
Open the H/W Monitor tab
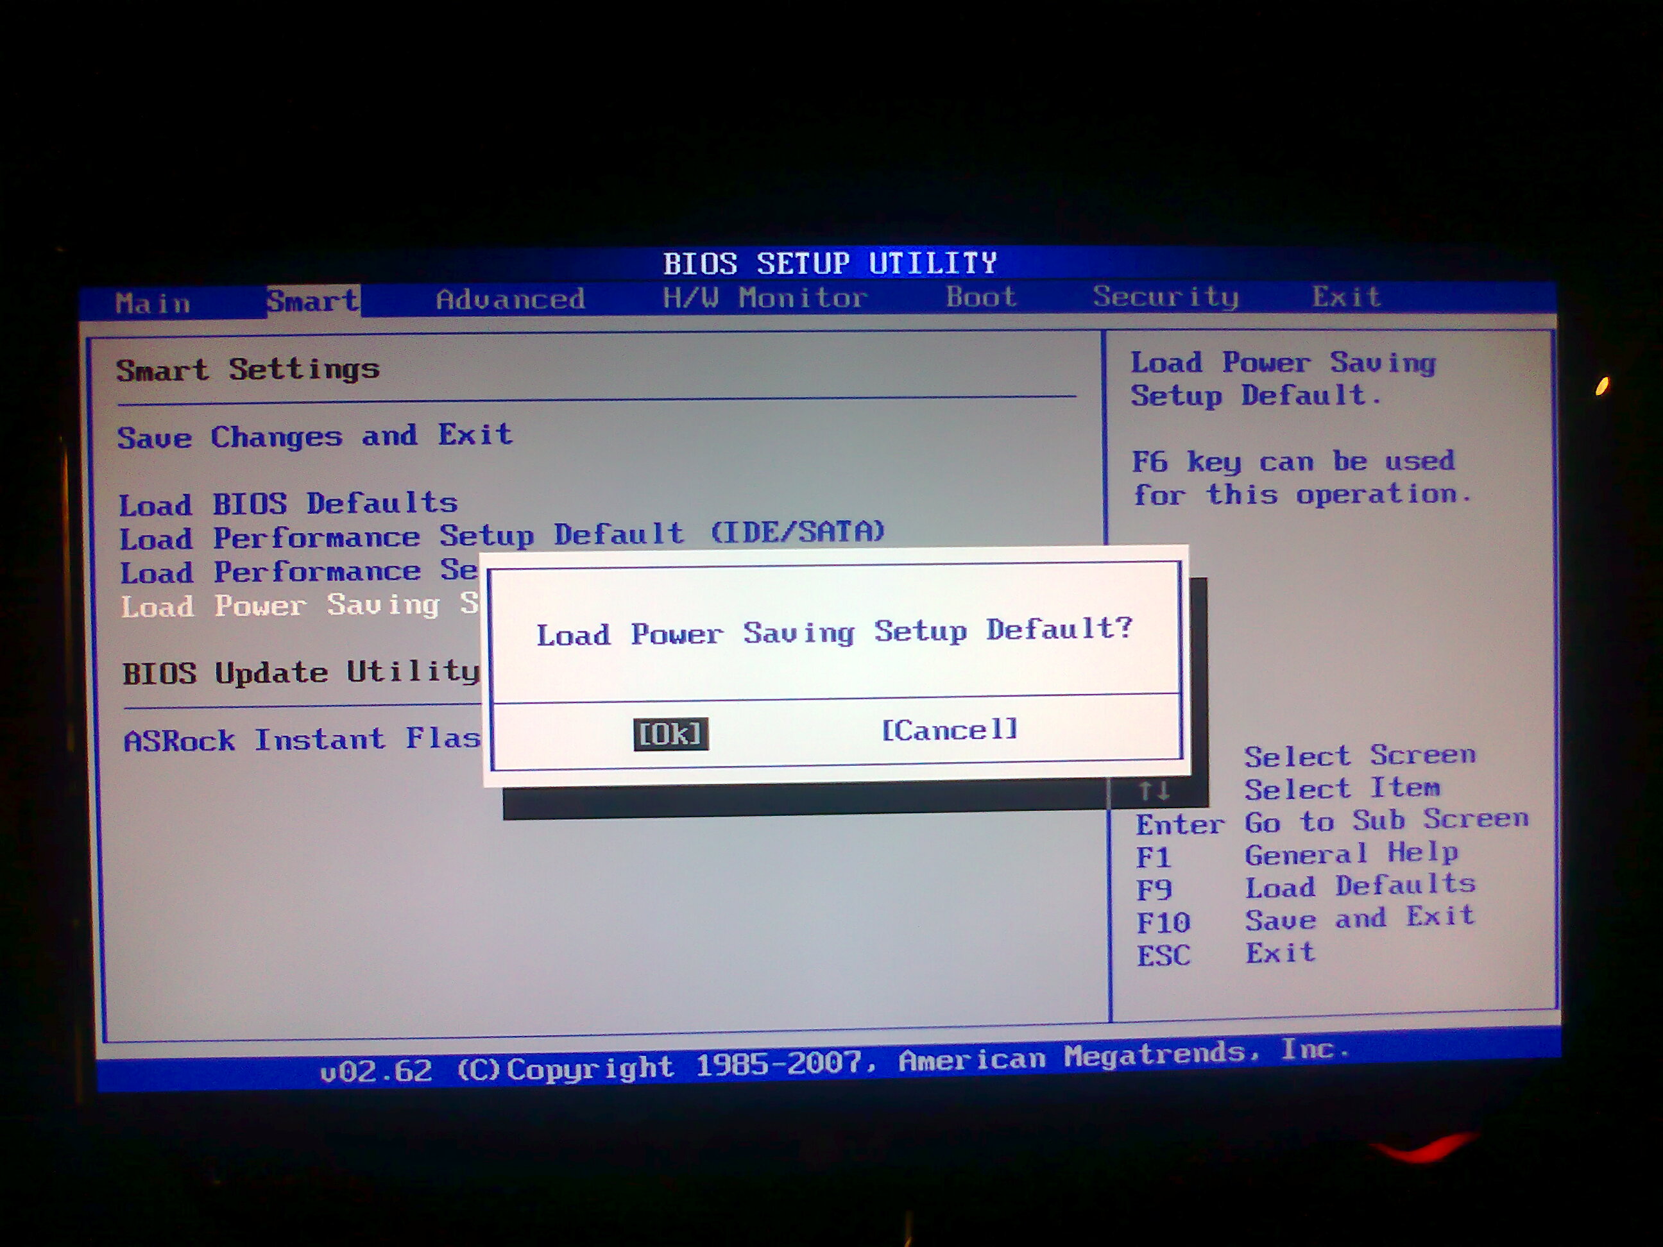(x=765, y=298)
